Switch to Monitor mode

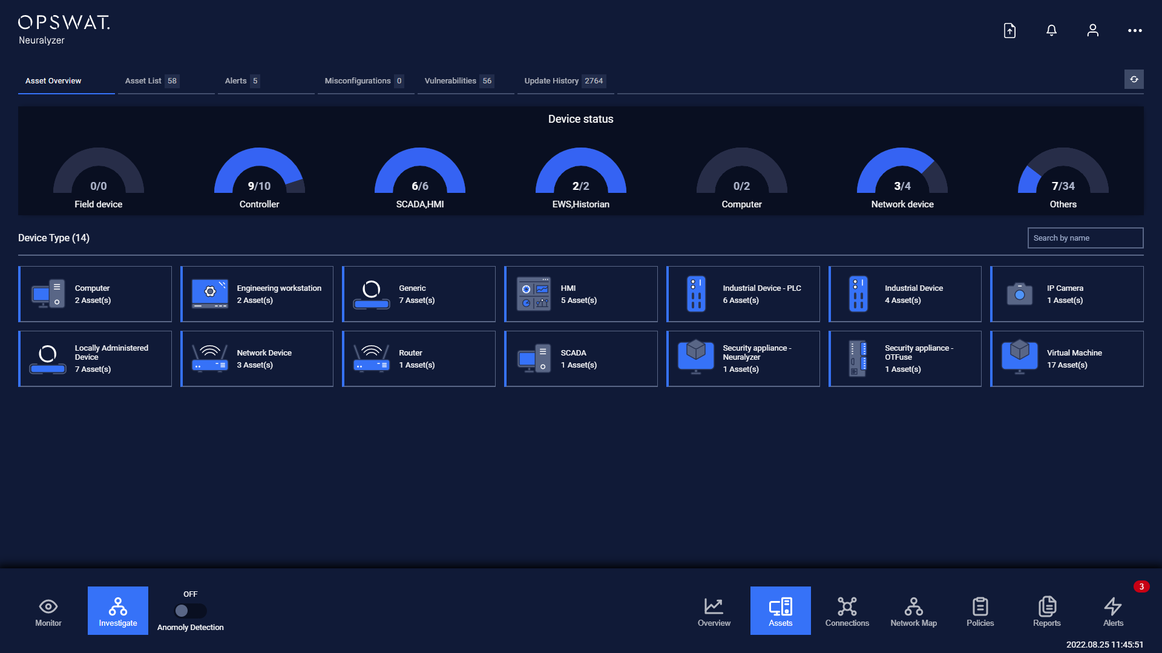(x=48, y=611)
